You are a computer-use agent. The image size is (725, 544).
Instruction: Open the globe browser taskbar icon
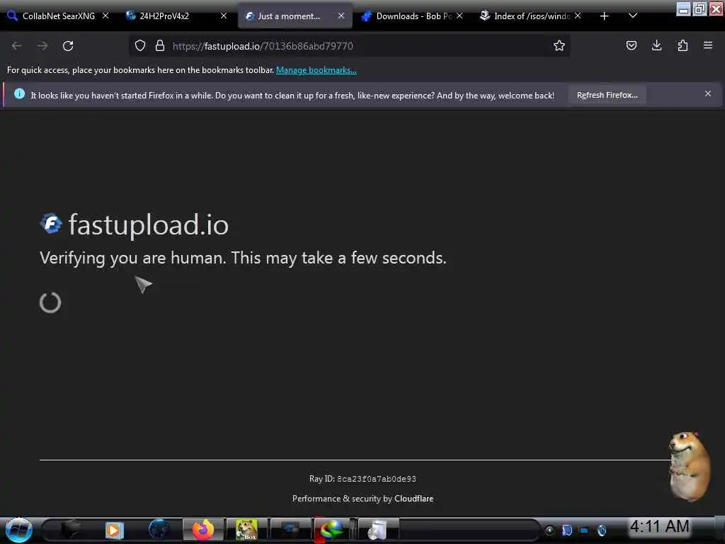tap(159, 530)
